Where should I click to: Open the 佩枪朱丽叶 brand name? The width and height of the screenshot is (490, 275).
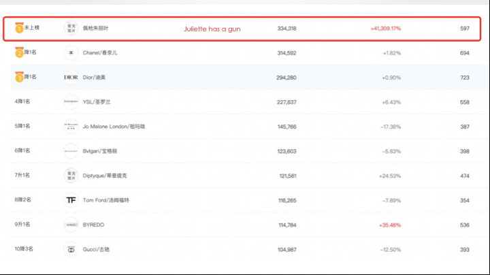click(x=96, y=28)
